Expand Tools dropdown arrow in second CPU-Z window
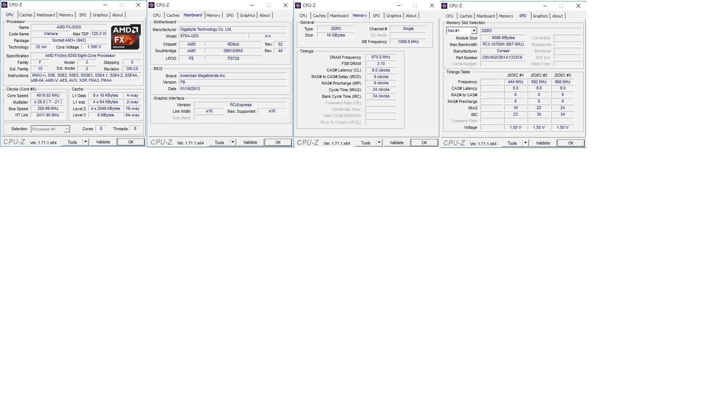701x394 pixels. pyautogui.click(x=233, y=142)
